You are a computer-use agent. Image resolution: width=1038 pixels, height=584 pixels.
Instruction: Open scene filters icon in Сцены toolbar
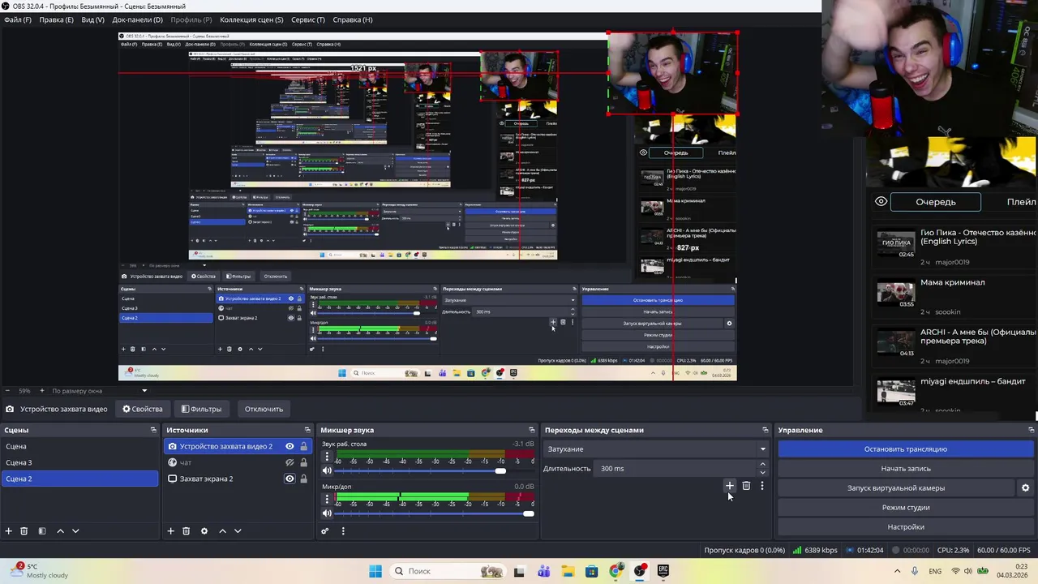(x=42, y=531)
